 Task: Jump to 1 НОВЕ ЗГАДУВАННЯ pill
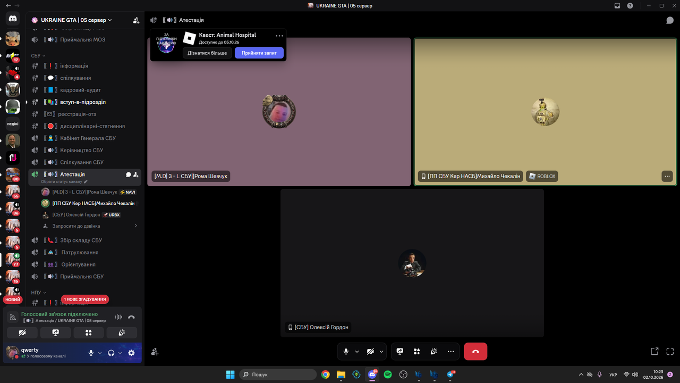[85, 299]
